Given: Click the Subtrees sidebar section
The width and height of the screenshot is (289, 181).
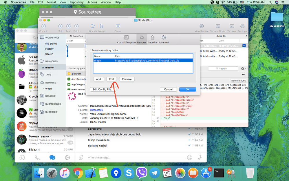Looking at the screenshot, I should (51, 112).
